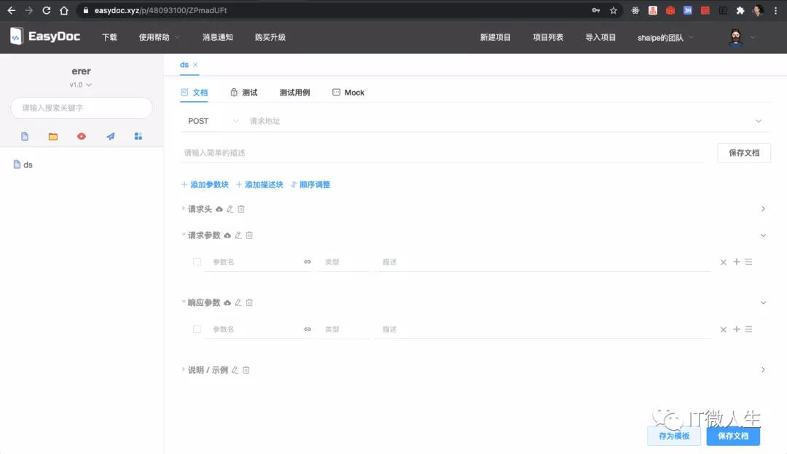Tick the checkbox in the 响应参数 row
Image resolution: width=787 pixels, height=454 pixels.
[x=197, y=329]
